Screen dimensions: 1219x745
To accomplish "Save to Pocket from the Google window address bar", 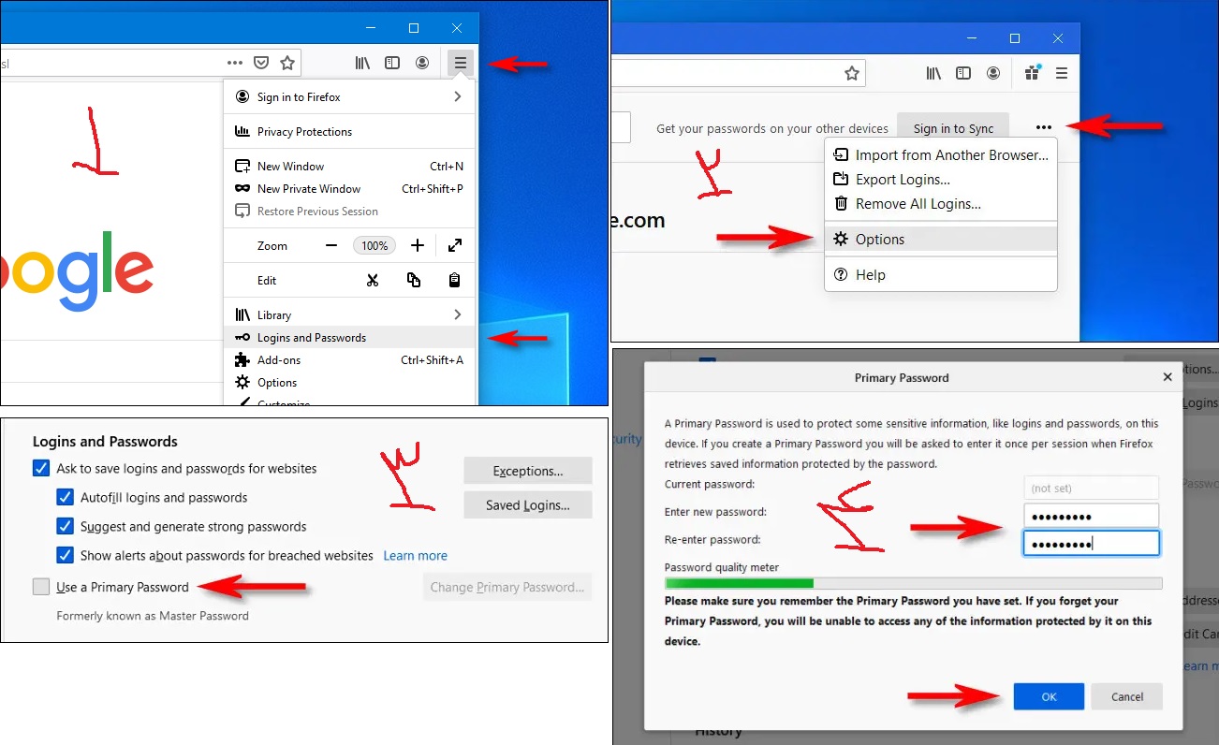I will (x=262, y=63).
